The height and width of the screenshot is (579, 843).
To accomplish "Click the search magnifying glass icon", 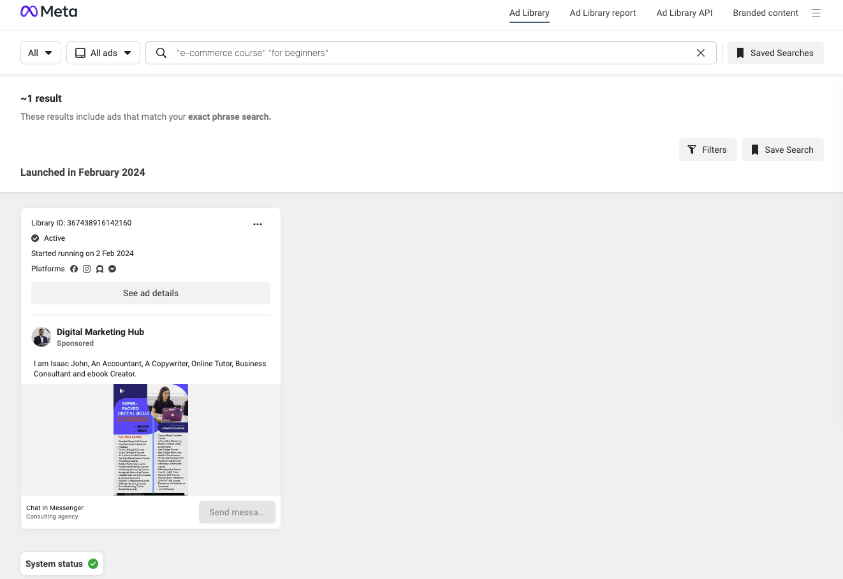I will pyautogui.click(x=161, y=53).
